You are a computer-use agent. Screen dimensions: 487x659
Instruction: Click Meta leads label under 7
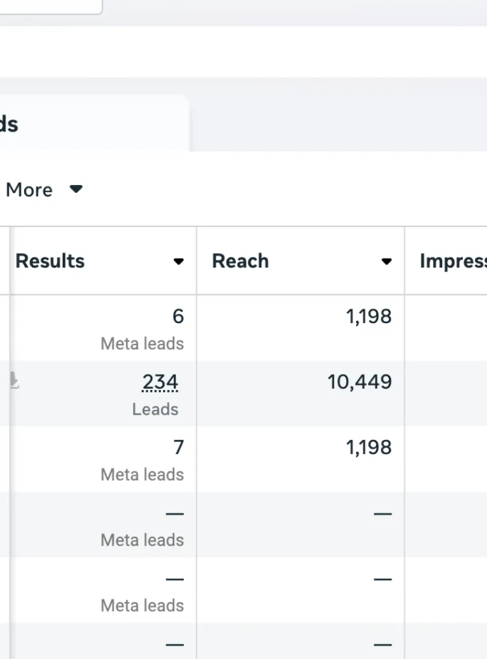coord(142,475)
